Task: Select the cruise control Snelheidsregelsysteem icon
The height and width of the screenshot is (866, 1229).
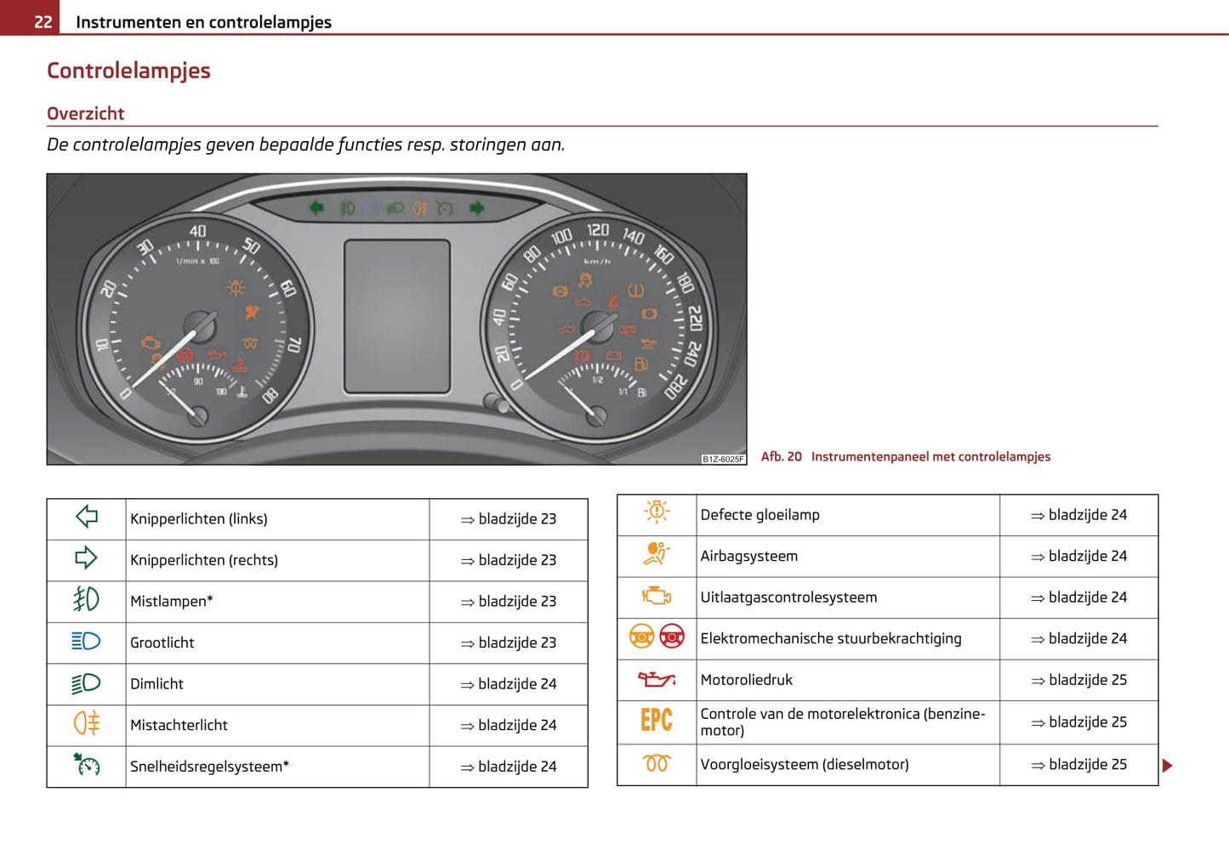Action: 87,765
